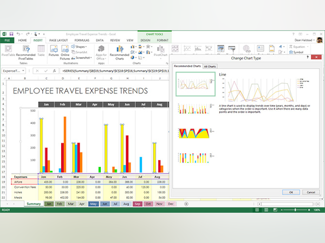
Task: Insert a PivotTable
Action: coord(8,51)
